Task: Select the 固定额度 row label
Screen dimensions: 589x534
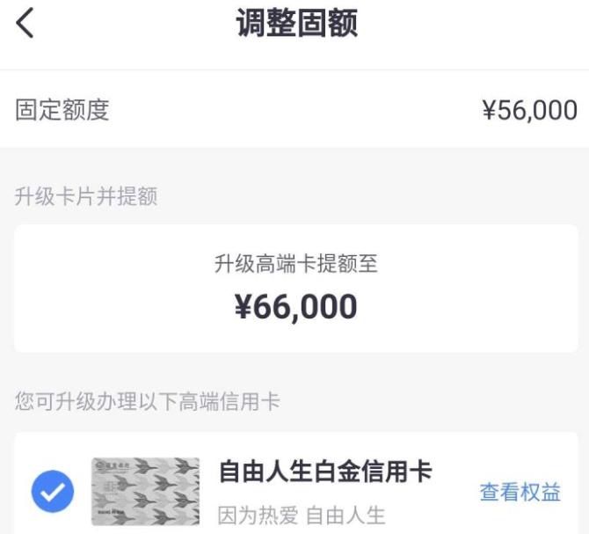Action: 62,110
